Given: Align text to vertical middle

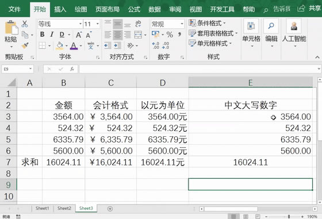Looking at the screenshot, I should (x=117, y=24).
